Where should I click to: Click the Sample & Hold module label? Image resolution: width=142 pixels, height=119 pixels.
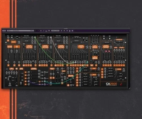point(52,69)
